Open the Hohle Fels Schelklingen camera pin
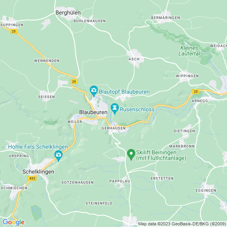 click(58, 156)
